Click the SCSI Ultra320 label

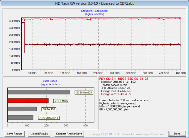tap(84, 93)
